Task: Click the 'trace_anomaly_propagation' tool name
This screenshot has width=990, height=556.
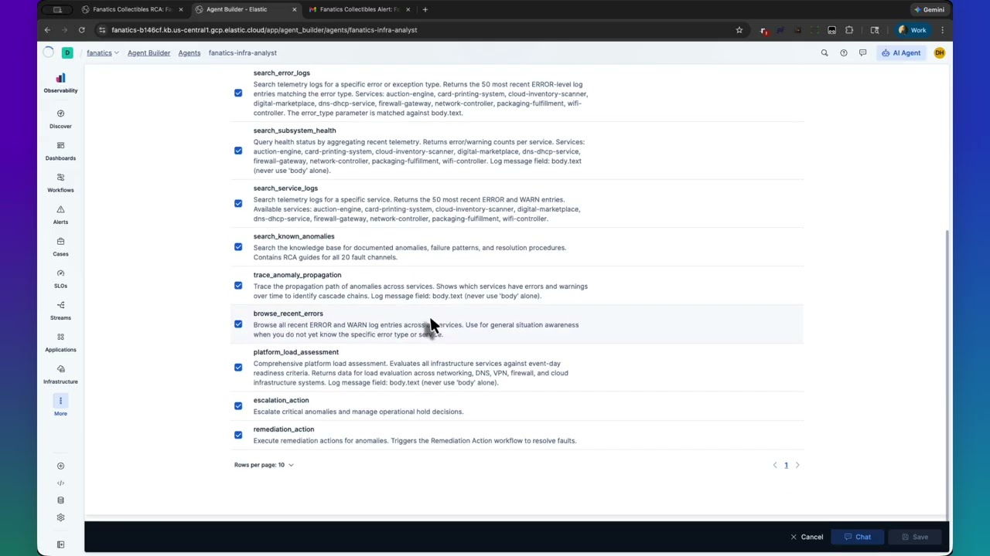Action: pyautogui.click(x=297, y=275)
